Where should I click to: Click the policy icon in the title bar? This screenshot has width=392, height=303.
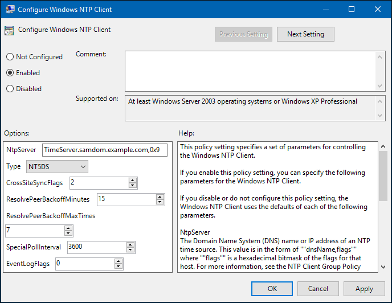(x=10, y=10)
